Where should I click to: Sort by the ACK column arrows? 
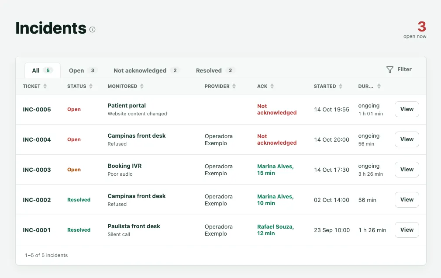pyautogui.click(x=272, y=86)
